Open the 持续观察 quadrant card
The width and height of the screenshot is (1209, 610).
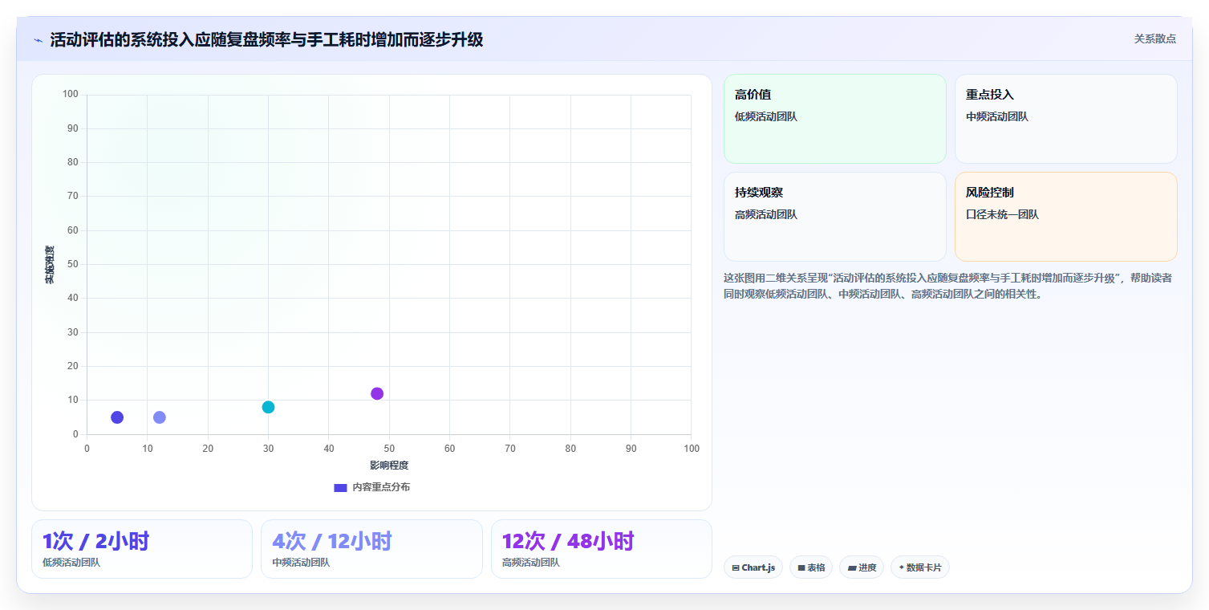click(835, 217)
